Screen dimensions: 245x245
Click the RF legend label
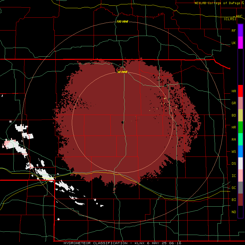point(234,30)
